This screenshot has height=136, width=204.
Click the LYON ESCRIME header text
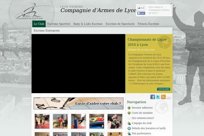click(x=71, y=7)
